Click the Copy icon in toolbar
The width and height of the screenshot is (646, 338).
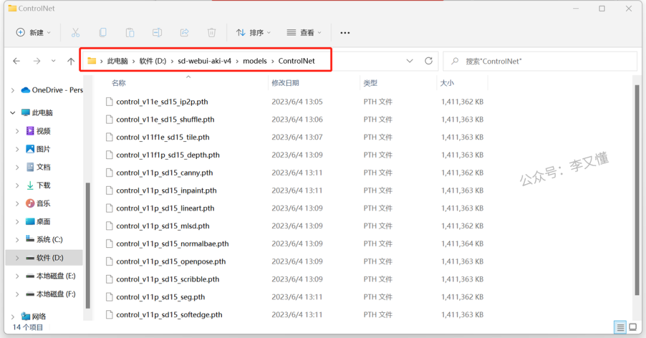click(x=103, y=33)
